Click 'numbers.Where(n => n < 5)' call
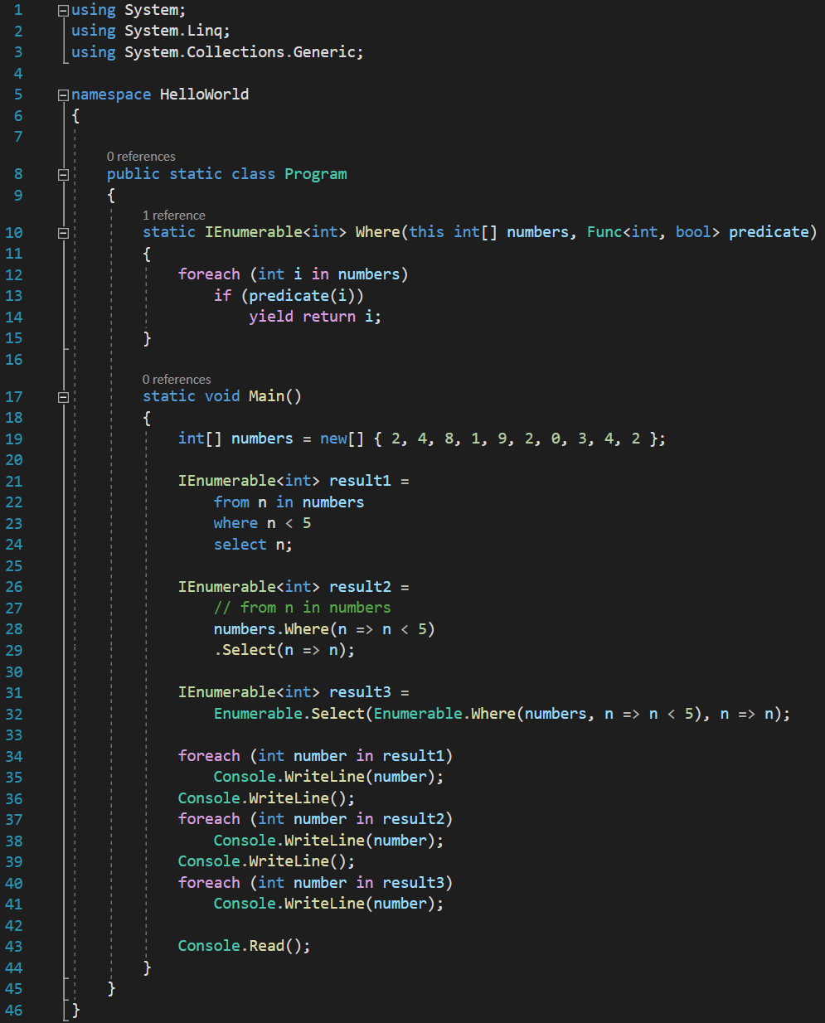The height and width of the screenshot is (1023, 825). click(324, 629)
